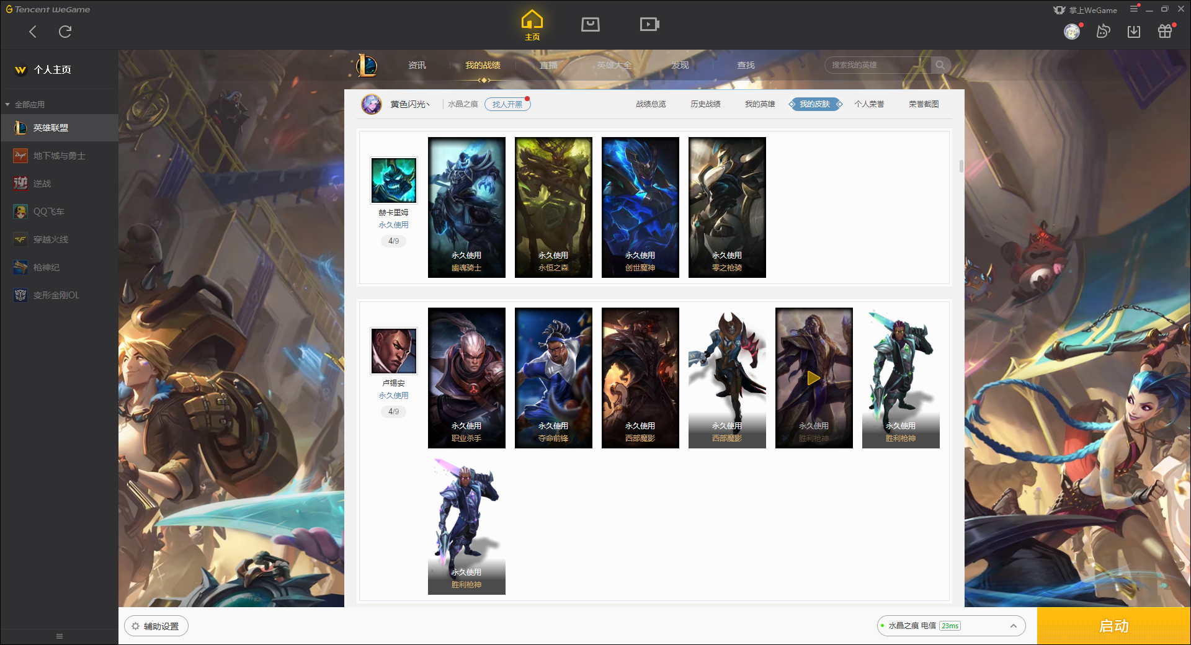Click the summoner avatar icon
Image resolution: width=1191 pixels, height=645 pixels.
372,104
